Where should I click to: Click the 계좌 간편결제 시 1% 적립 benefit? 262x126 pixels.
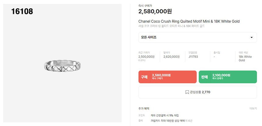click(165, 115)
